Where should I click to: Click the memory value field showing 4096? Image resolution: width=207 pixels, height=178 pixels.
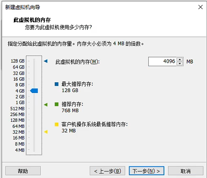coord(163,61)
